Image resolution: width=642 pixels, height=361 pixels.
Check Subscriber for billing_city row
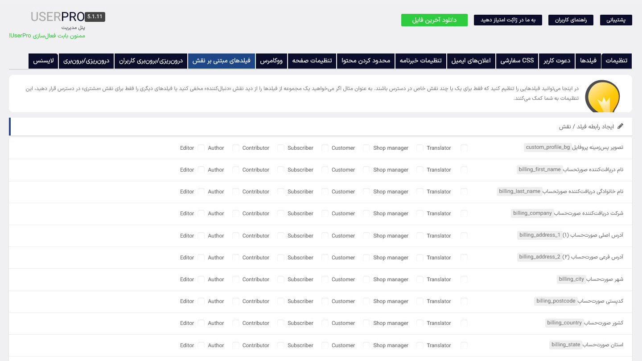325,279
